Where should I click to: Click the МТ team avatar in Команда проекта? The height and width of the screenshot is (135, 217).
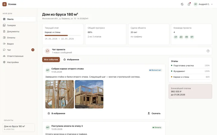[x=192, y=37]
